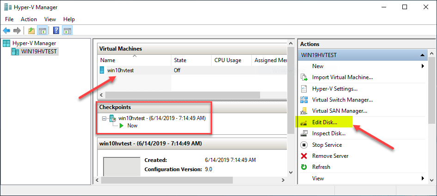Click the Virtual Machines list horizontal scrollbar
The width and height of the screenshot is (437, 196).
(x=182, y=95)
